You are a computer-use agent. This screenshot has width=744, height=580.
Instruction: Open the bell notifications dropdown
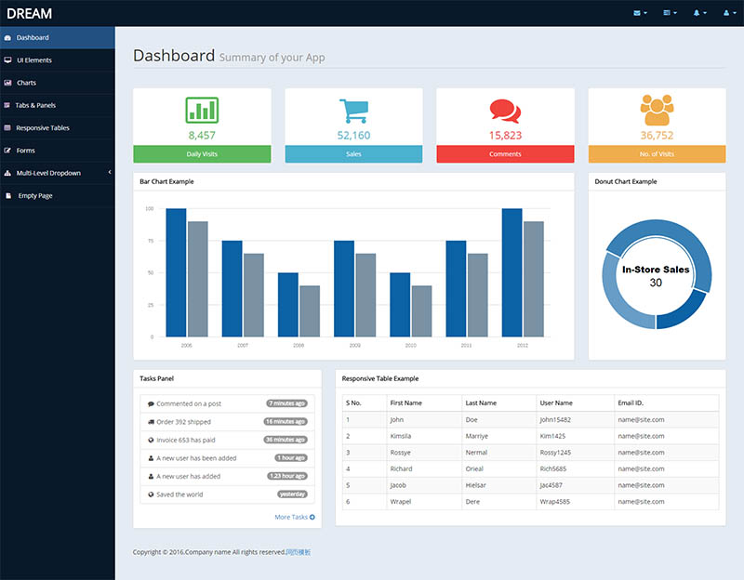(x=698, y=13)
